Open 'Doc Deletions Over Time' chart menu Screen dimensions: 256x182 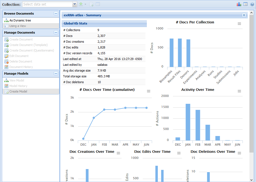239,153
